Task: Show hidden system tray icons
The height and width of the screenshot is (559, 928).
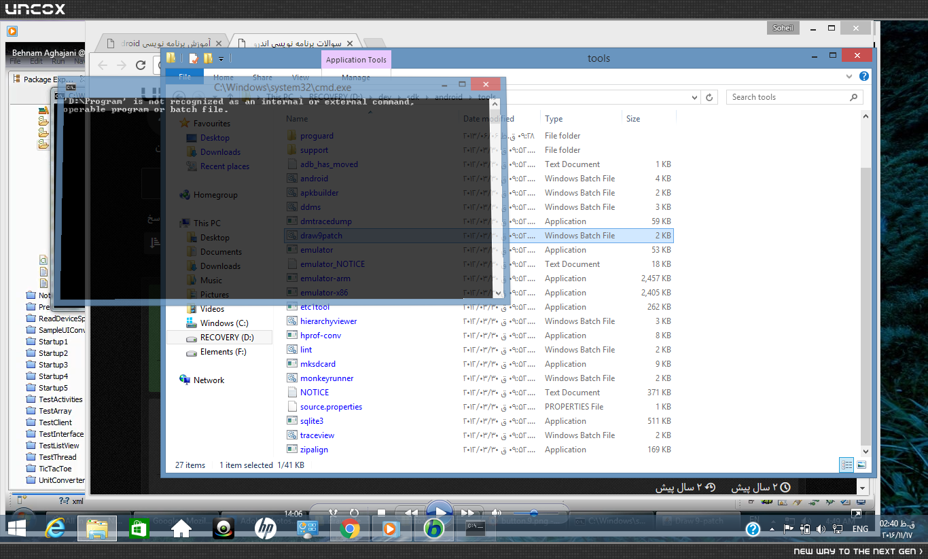Action: 772,528
